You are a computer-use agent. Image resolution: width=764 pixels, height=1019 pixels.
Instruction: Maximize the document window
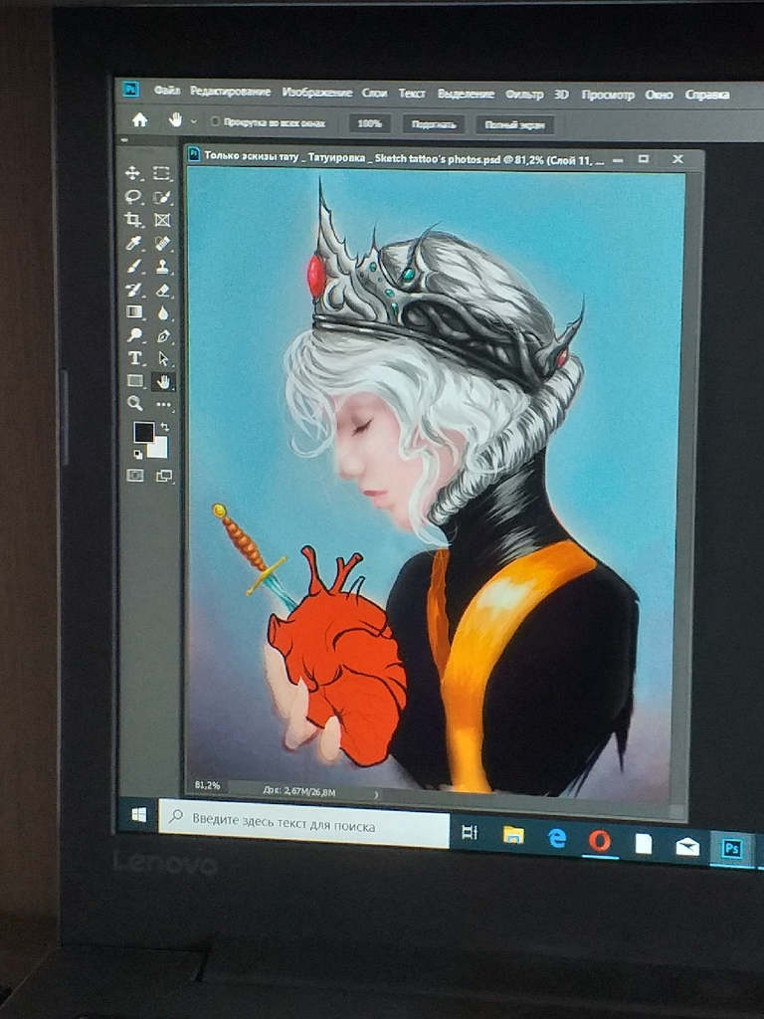point(644,158)
